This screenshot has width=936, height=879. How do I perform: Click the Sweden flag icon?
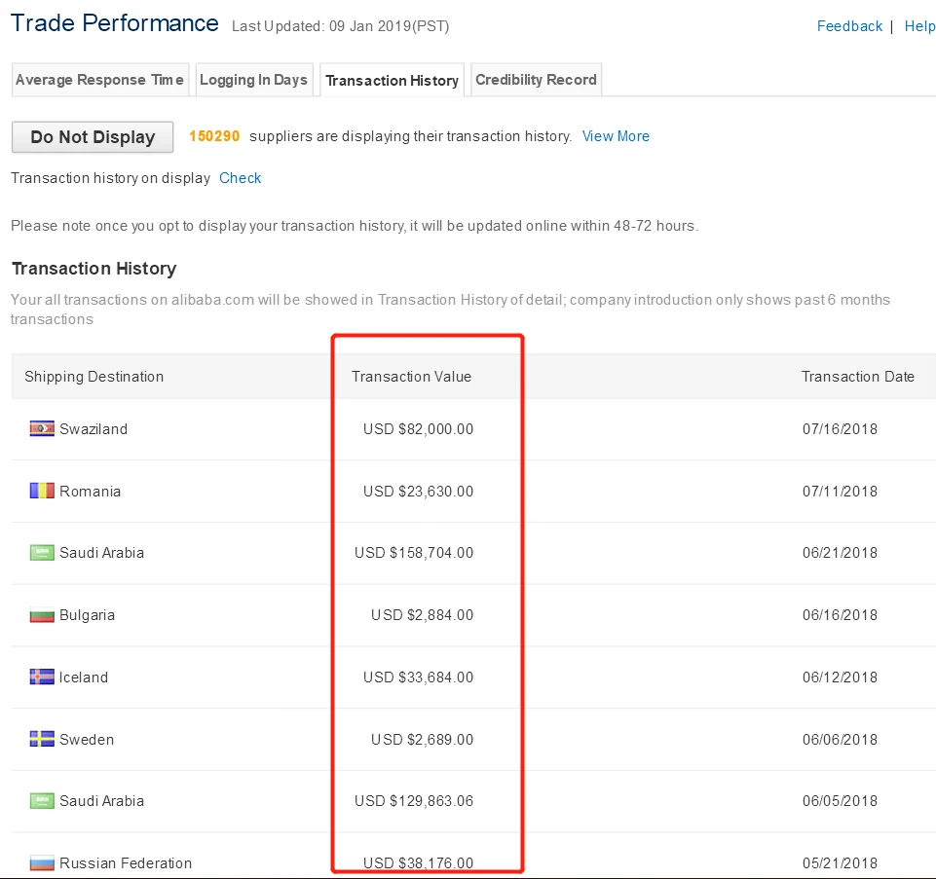[x=42, y=739]
